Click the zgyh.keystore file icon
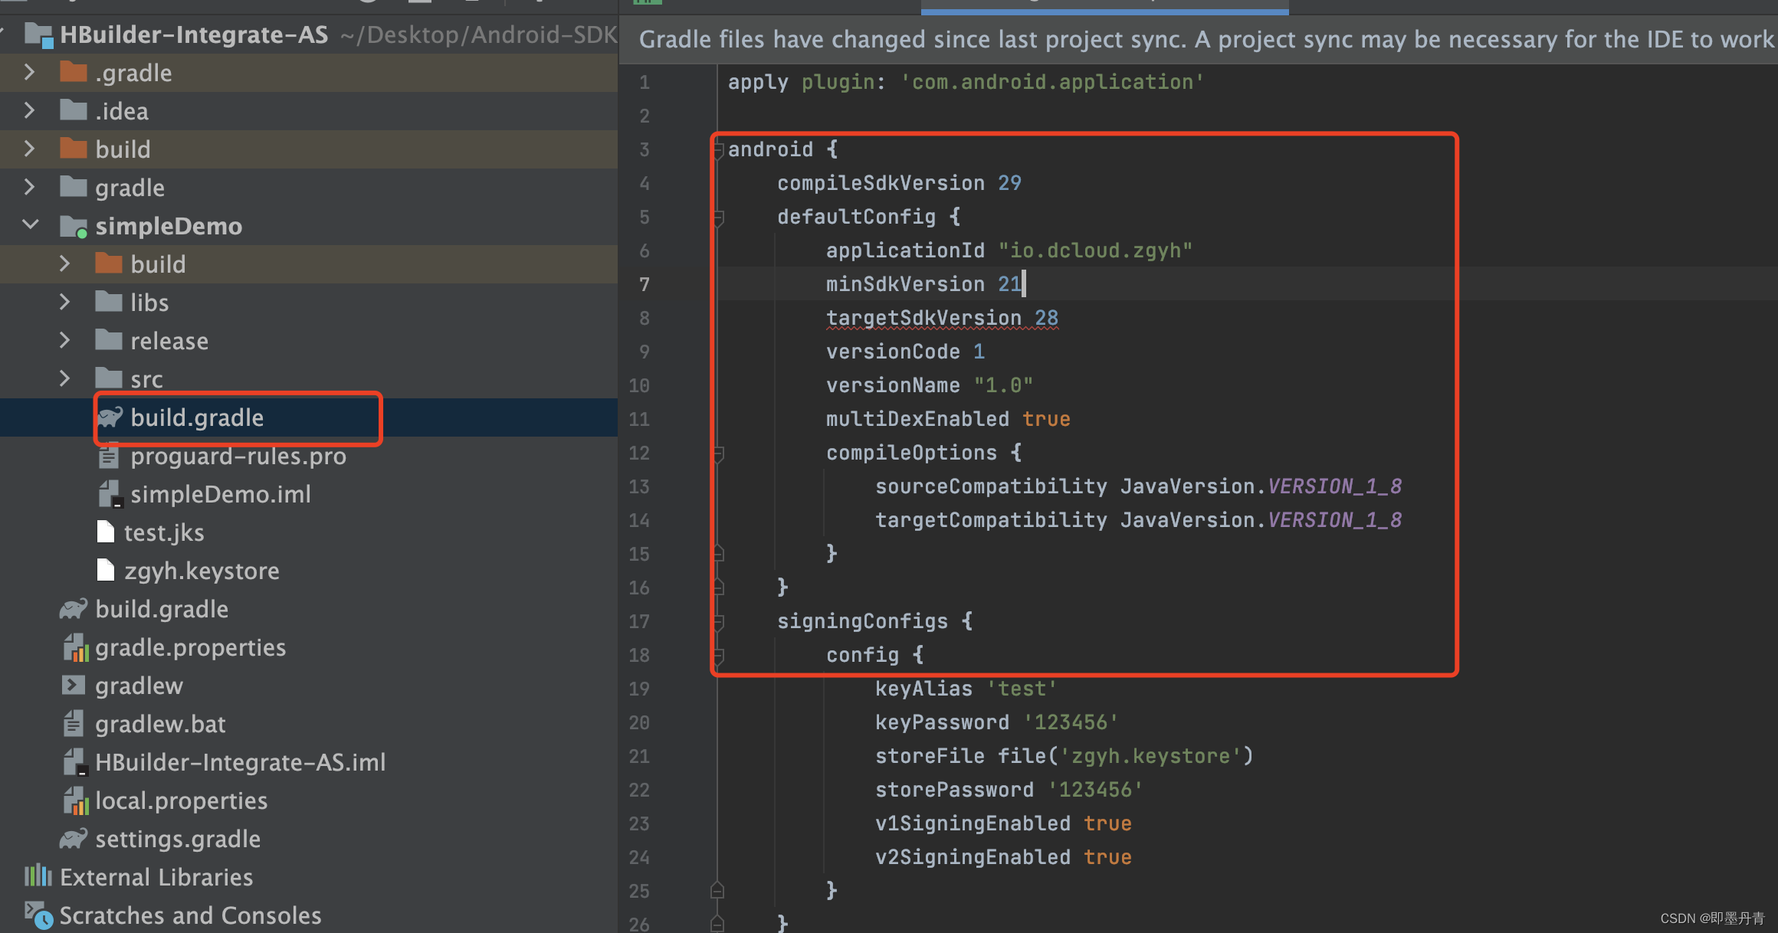The height and width of the screenshot is (933, 1778). [106, 570]
